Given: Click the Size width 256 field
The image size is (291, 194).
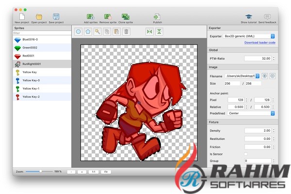Looking at the screenshot, I should tap(232, 84).
